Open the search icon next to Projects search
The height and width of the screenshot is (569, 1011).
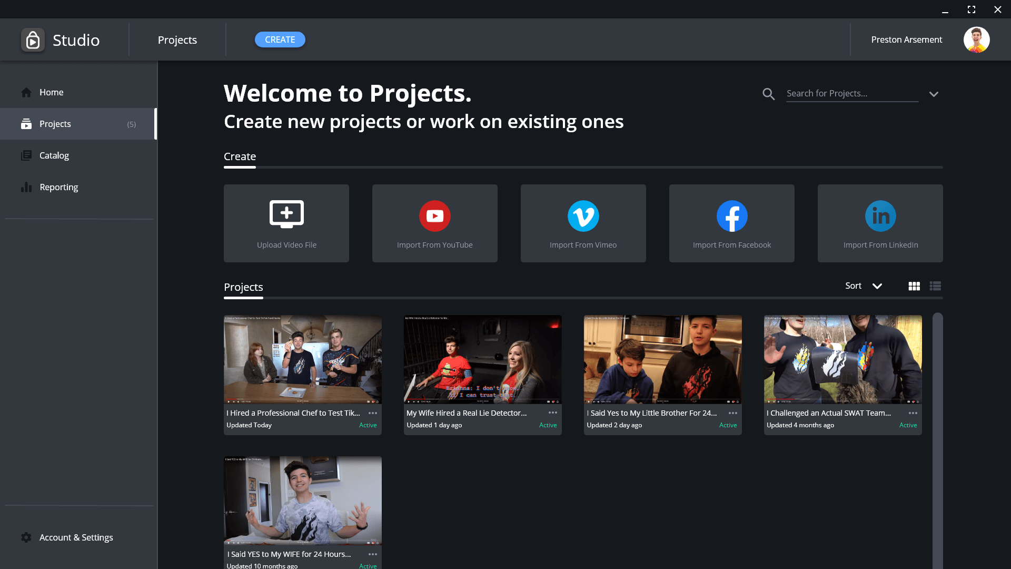click(x=768, y=93)
